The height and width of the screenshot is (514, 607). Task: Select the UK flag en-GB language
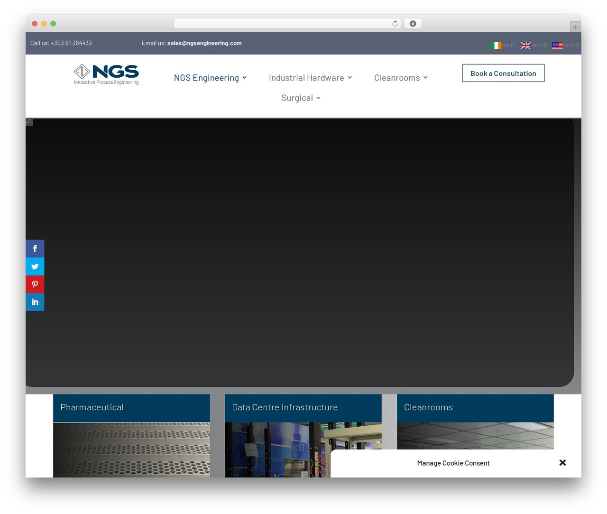click(533, 46)
